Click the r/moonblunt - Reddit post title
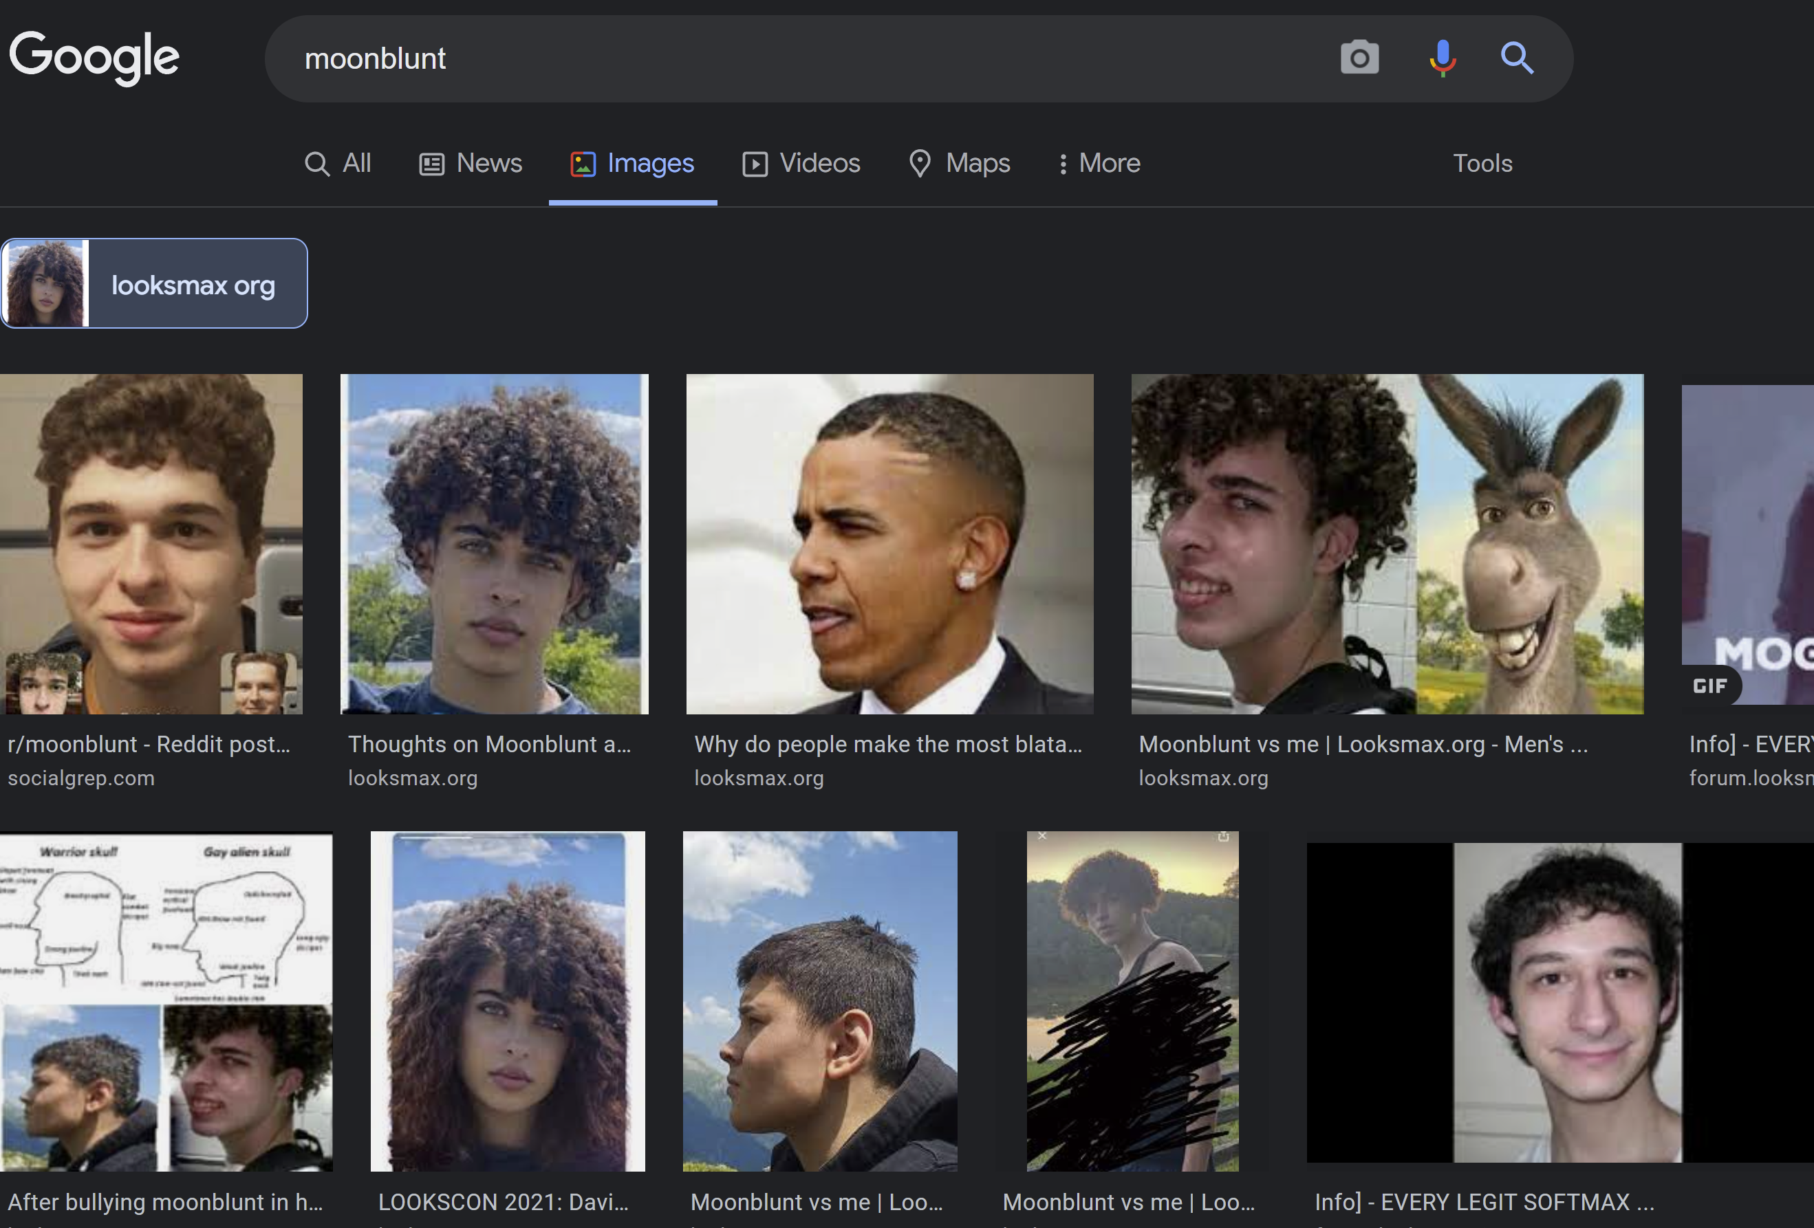1814x1228 pixels. pos(149,744)
